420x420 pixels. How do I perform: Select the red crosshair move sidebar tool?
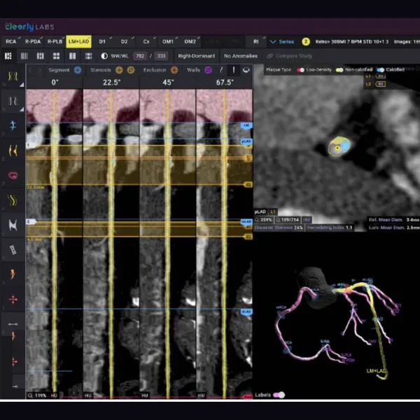[13, 299]
